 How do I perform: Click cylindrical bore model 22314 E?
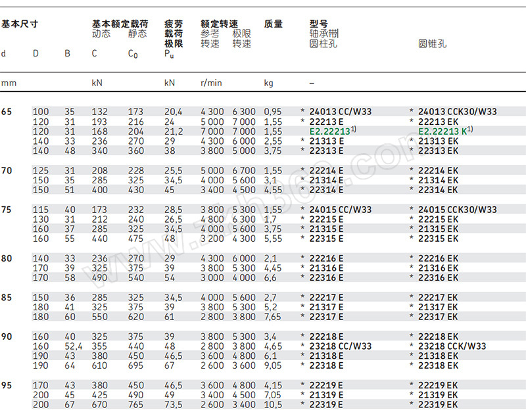point(326,190)
